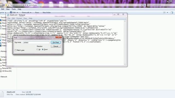Select Network in navigation pane
175x98 pixels.
pyautogui.click(x=4, y=77)
